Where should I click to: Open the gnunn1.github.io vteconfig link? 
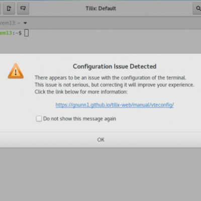tap(115, 105)
